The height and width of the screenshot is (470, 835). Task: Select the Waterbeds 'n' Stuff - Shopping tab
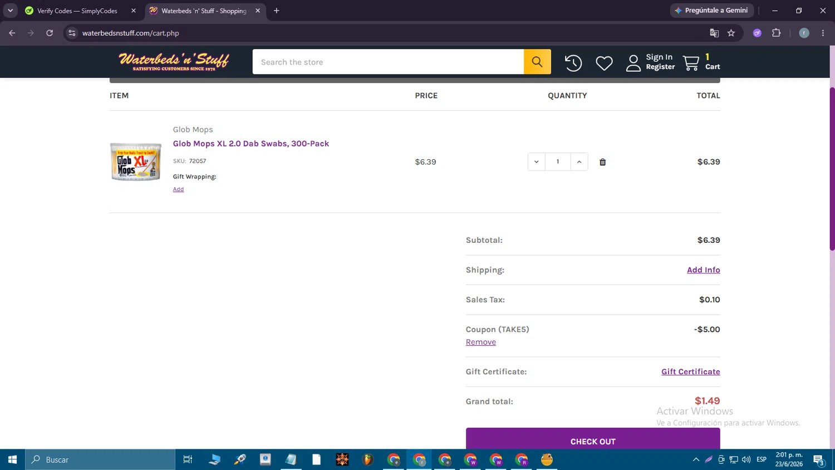205,11
